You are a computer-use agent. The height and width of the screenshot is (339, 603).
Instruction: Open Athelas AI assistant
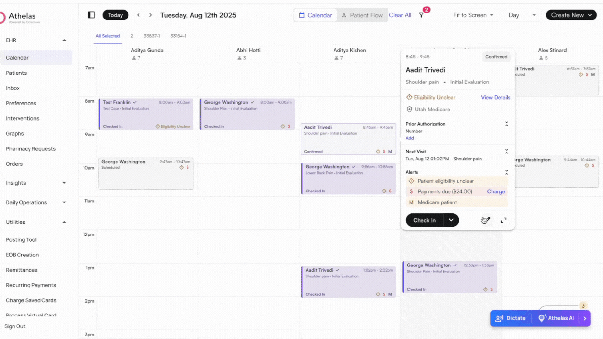click(x=557, y=318)
